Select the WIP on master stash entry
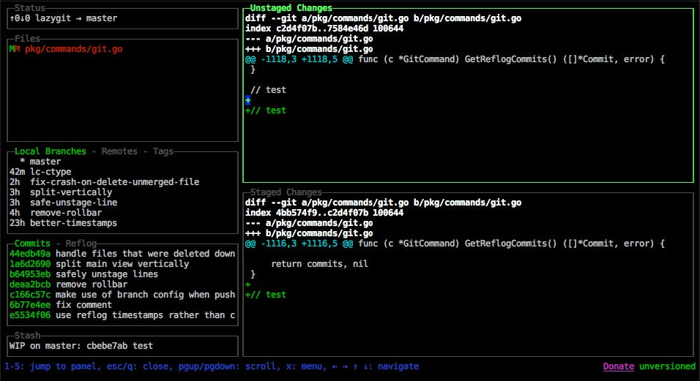Viewport: 700px width, 381px height. point(81,346)
